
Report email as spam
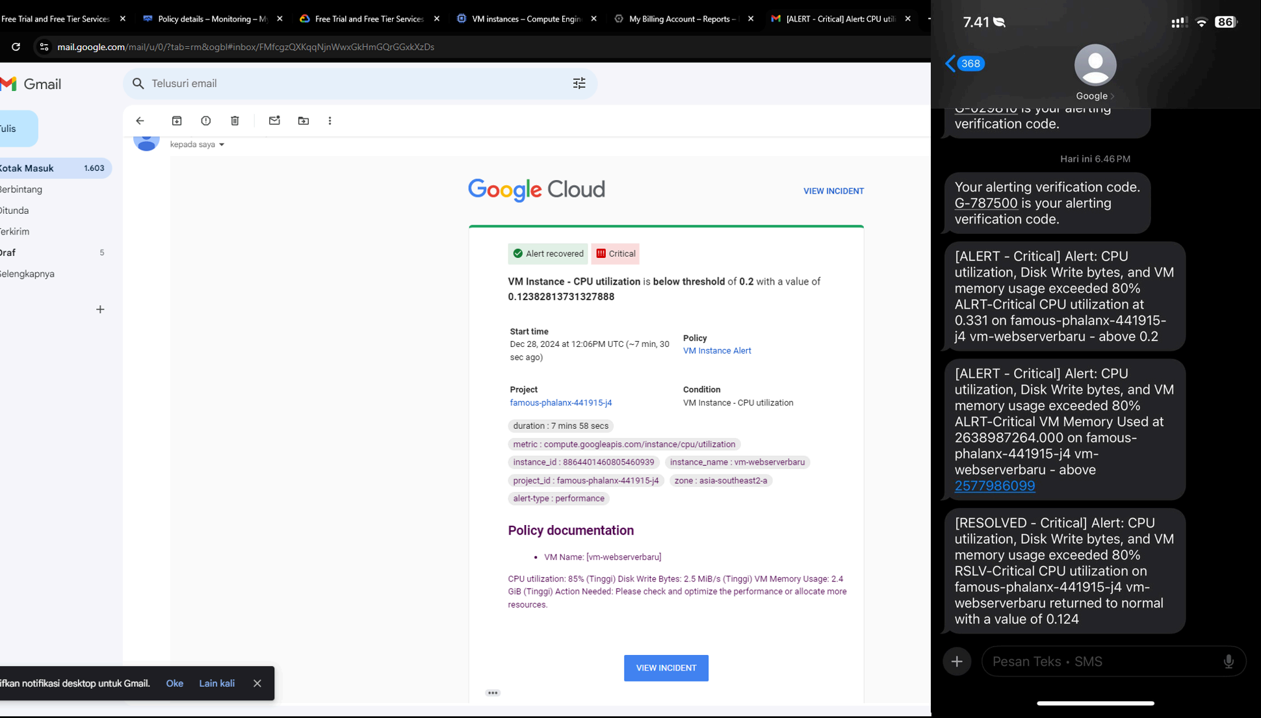(x=206, y=121)
